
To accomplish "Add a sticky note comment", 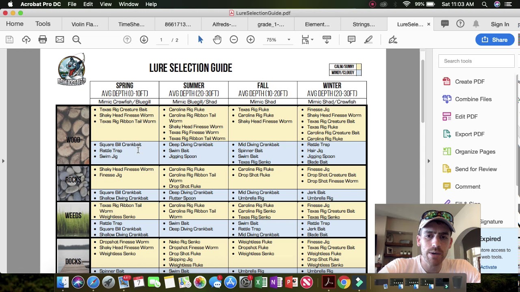I will (351, 40).
